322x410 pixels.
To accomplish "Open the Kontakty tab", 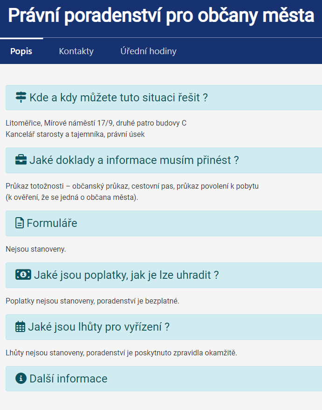I will pyautogui.click(x=76, y=51).
